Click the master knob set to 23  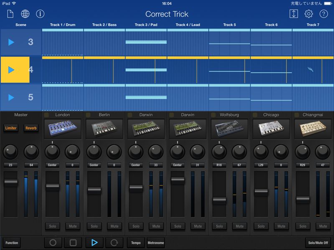point(10,152)
